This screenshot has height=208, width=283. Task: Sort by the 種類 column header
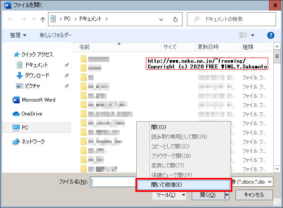[x=255, y=47]
